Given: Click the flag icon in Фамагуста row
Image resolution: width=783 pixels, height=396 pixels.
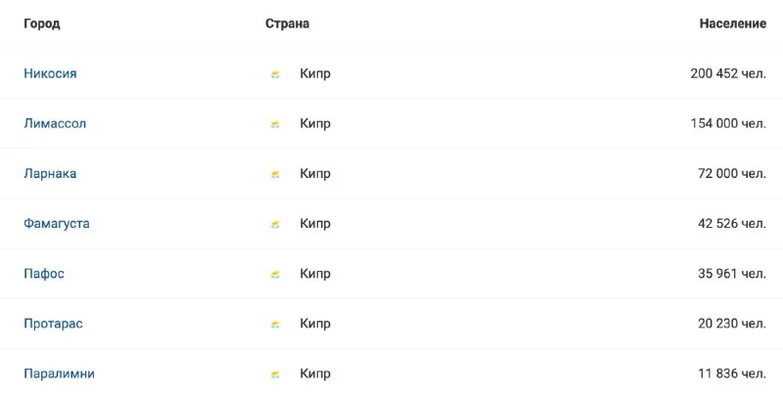Looking at the screenshot, I should [x=275, y=224].
